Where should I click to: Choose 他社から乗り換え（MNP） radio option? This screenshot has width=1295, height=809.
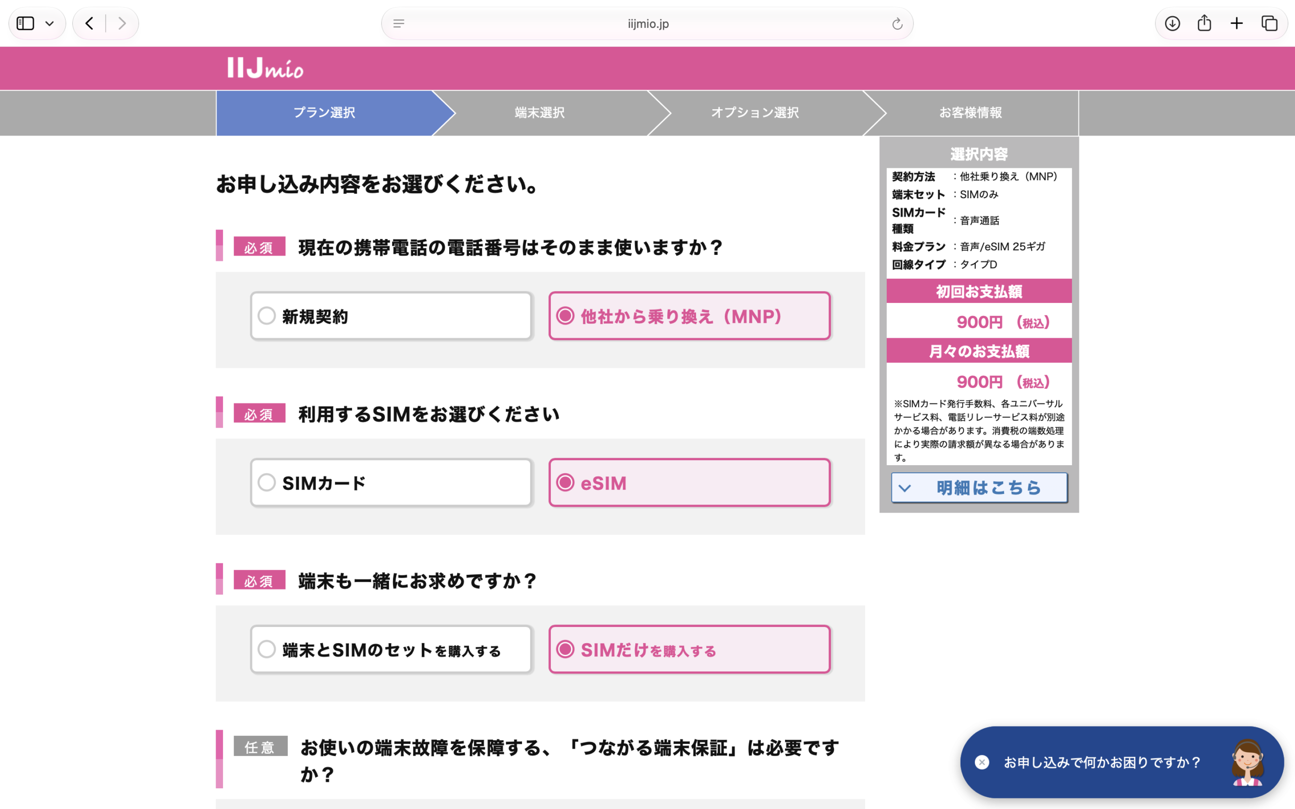point(690,316)
